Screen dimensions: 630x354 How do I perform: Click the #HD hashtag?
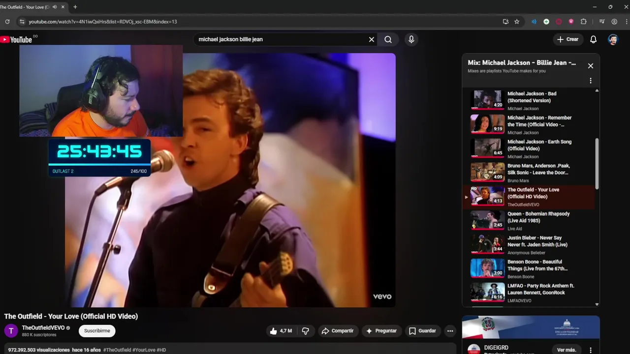161,350
